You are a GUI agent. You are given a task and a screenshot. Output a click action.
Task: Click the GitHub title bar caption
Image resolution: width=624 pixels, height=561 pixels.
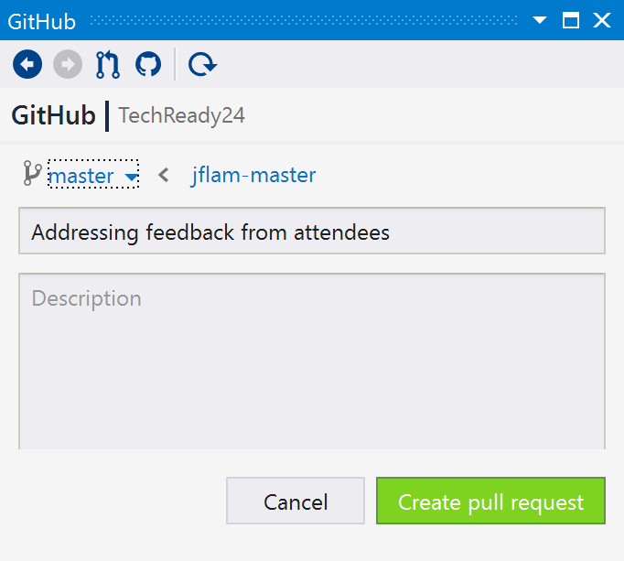pos(41,21)
